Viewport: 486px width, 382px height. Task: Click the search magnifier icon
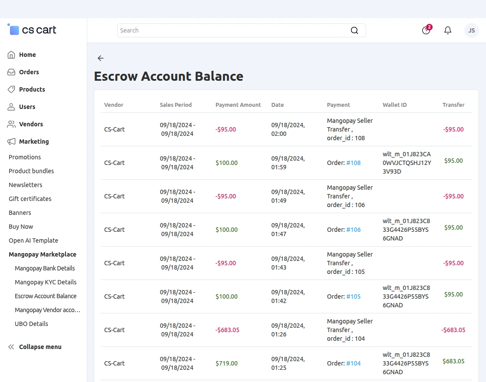[x=354, y=30]
